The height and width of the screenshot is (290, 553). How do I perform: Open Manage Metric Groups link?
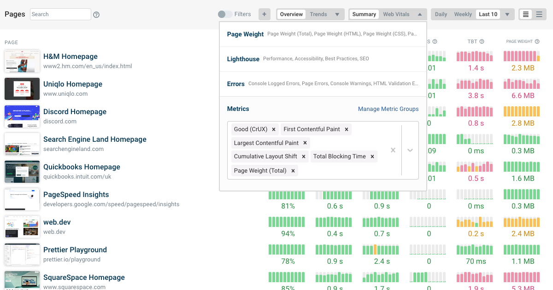click(388, 109)
